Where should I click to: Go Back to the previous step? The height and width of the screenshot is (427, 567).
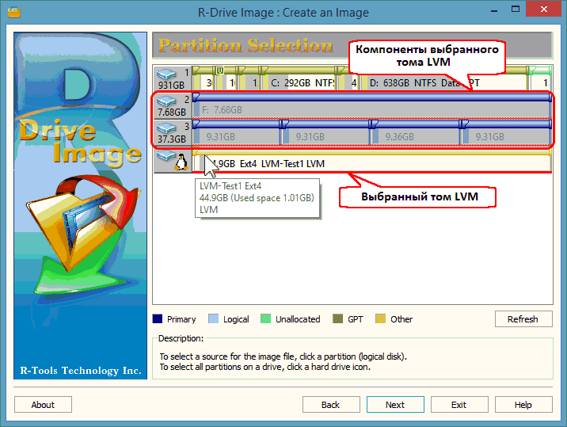tap(331, 405)
